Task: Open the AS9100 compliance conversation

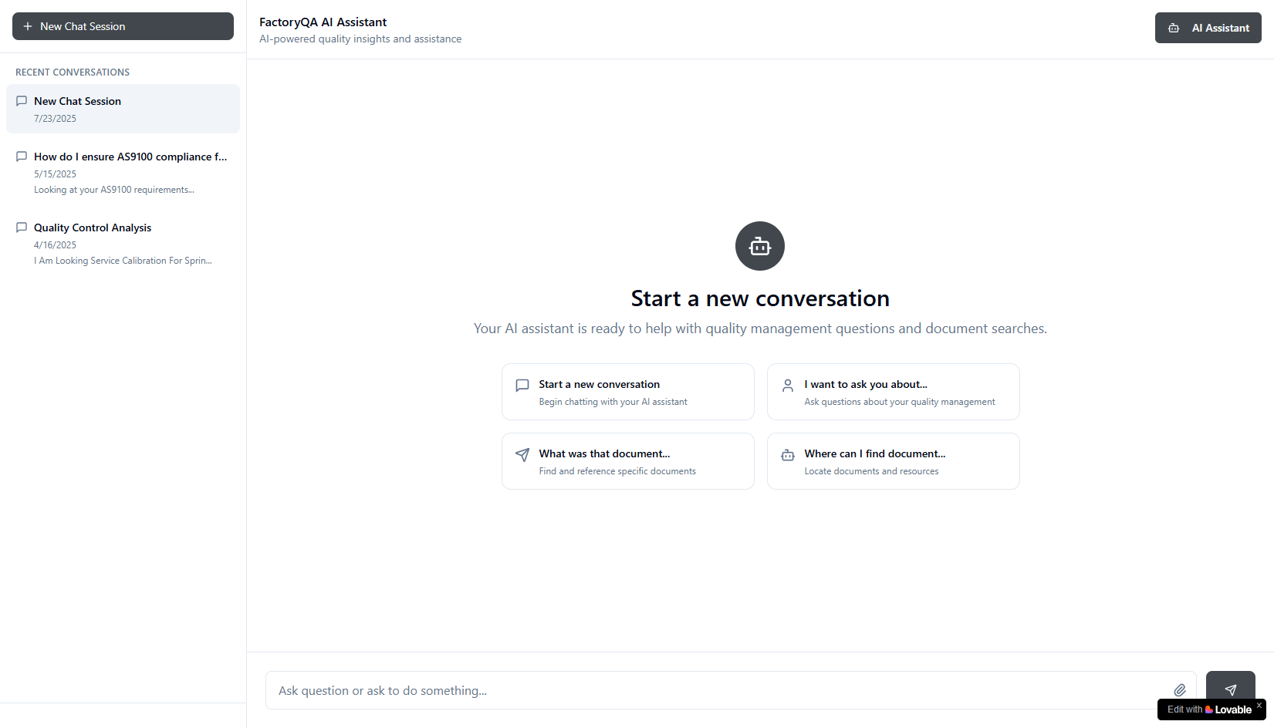Action: tap(123, 172)
